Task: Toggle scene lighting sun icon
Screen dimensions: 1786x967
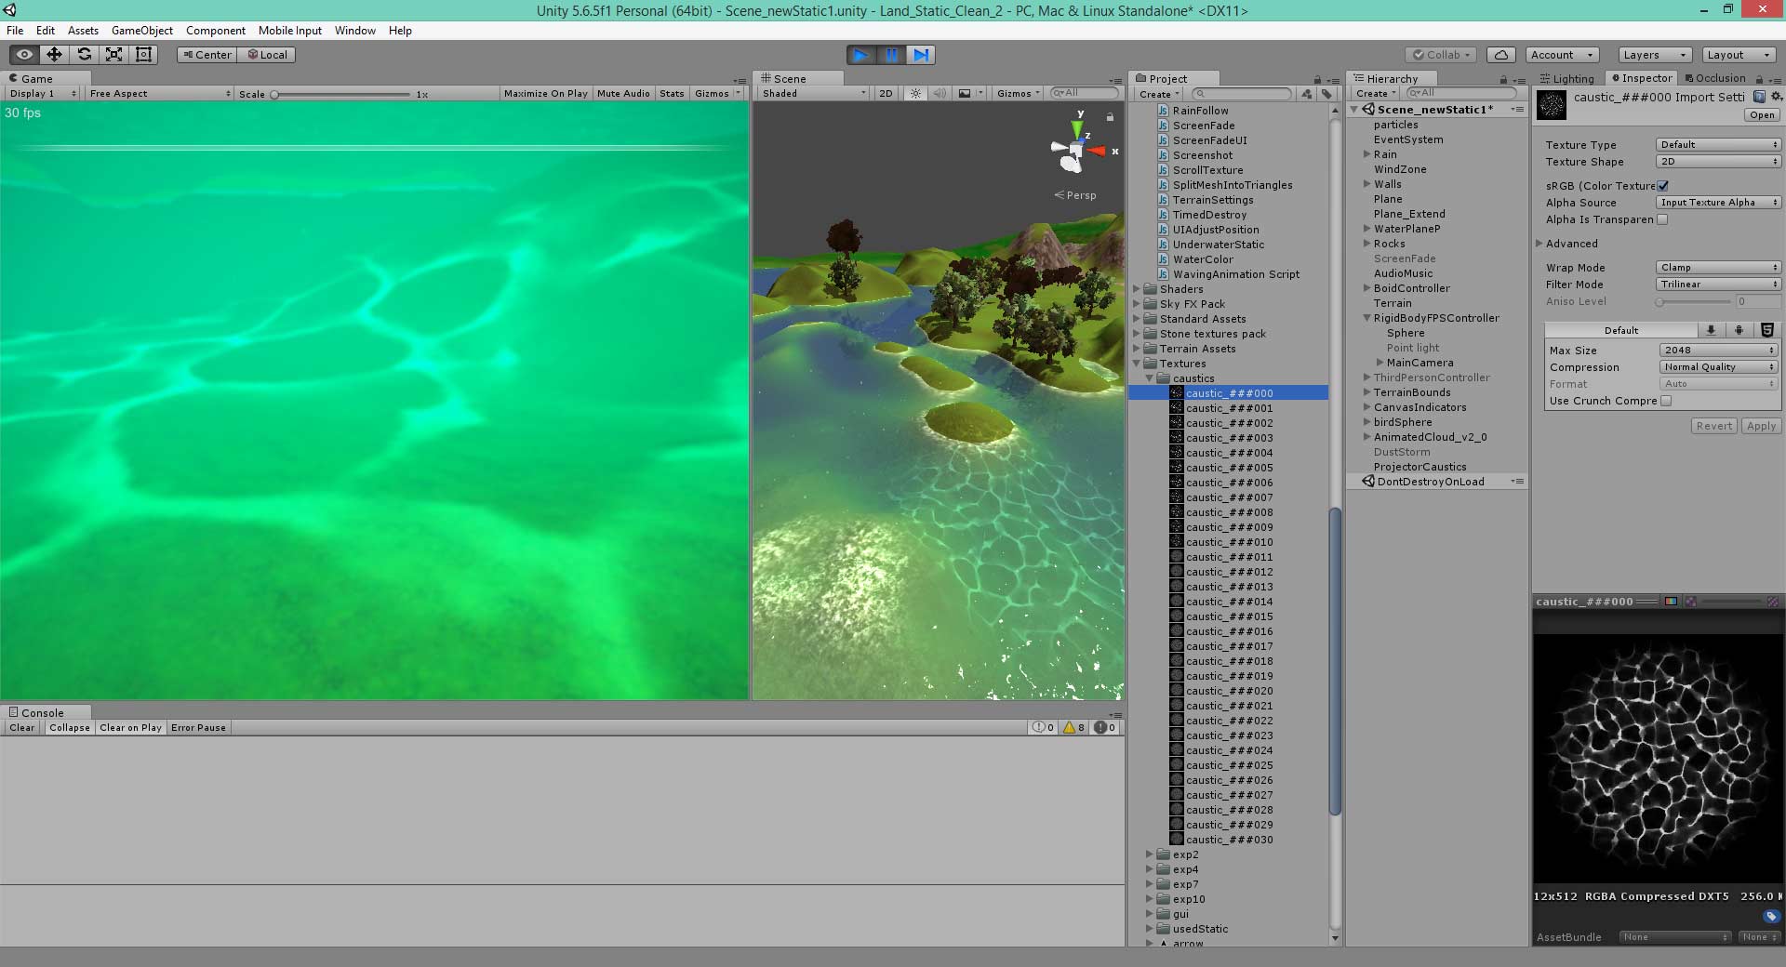Action: pyautogui.click(x=915, y=94)
